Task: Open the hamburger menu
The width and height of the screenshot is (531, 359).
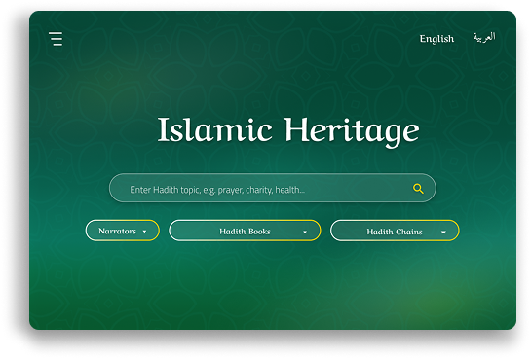Action: point(56,39)
